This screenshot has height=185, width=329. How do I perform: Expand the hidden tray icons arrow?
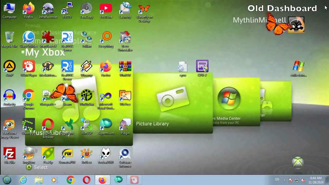284,180
